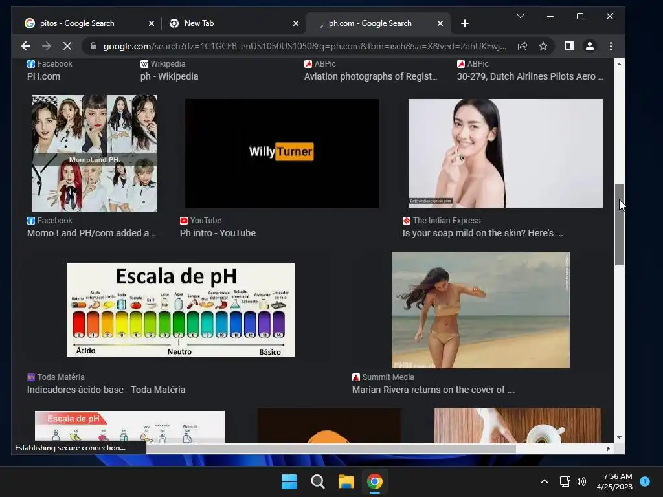The image size is (663, 497).
Task: Open the clock showing 7:56 AM
Action: pos(615,481)
